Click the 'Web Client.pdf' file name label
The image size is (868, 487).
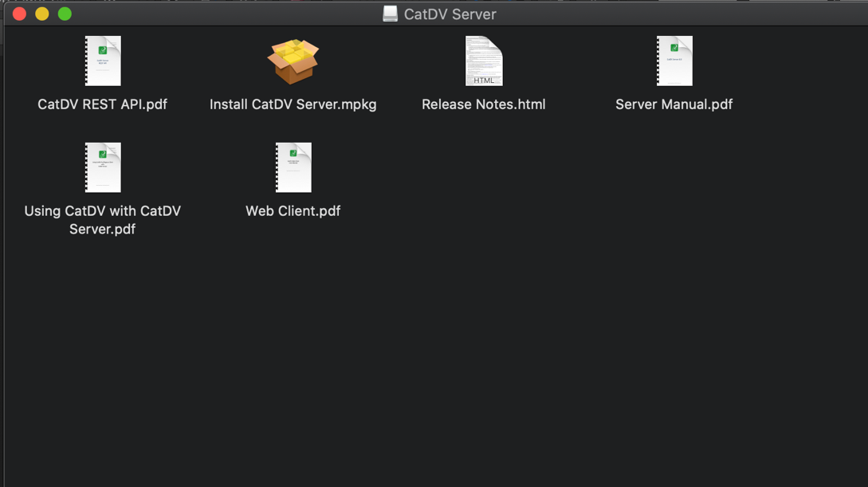point(293,211)
